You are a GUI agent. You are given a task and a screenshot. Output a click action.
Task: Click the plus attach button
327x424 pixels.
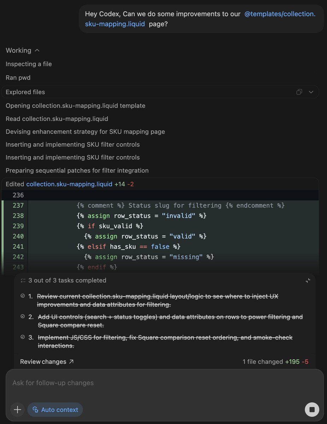(17, 410)
